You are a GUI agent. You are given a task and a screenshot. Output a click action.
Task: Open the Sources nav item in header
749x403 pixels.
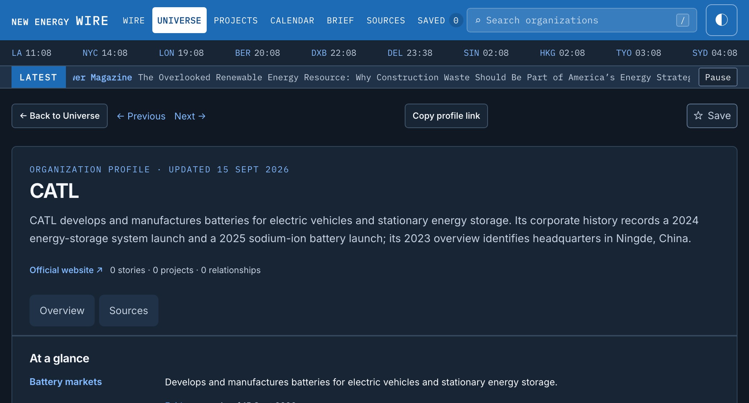click(386, 21)
